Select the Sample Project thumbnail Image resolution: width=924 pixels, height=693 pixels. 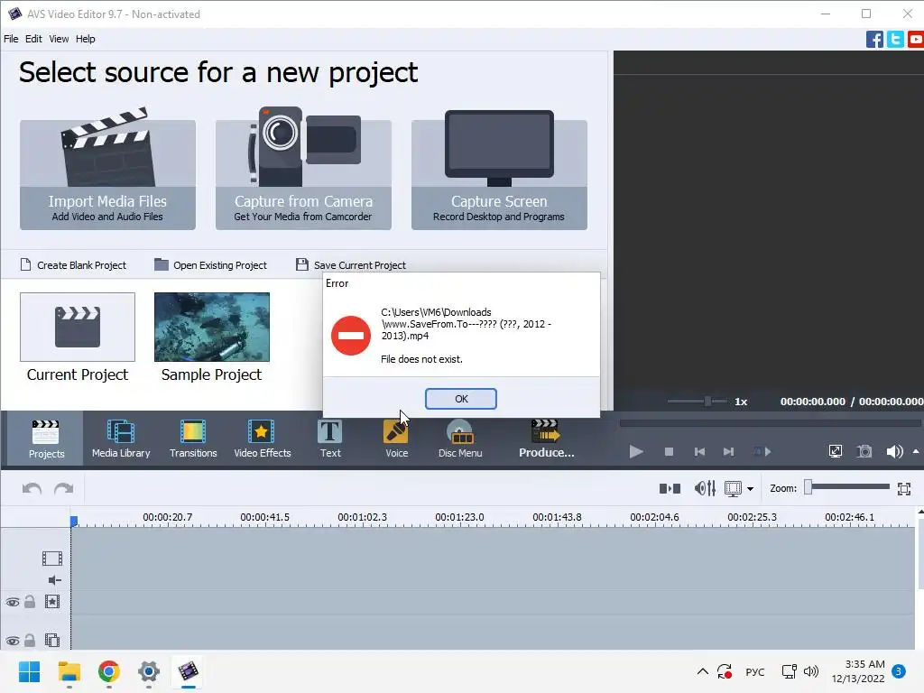click(x=212, y=327)
